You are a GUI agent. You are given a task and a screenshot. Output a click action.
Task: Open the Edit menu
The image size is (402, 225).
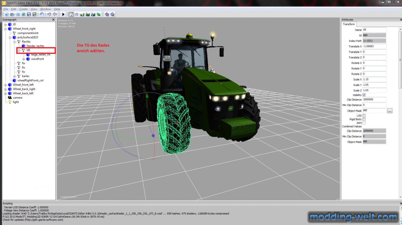click(14, 9)
